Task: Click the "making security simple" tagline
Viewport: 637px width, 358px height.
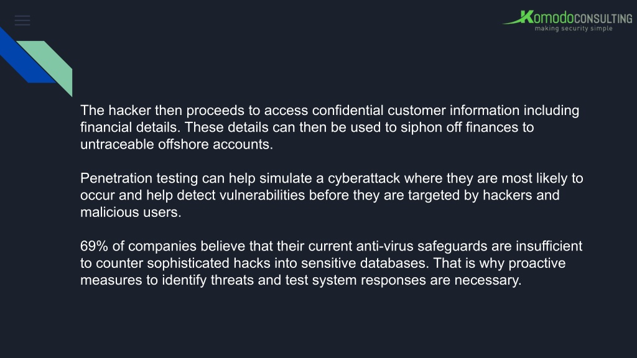Action: (573, 29)
